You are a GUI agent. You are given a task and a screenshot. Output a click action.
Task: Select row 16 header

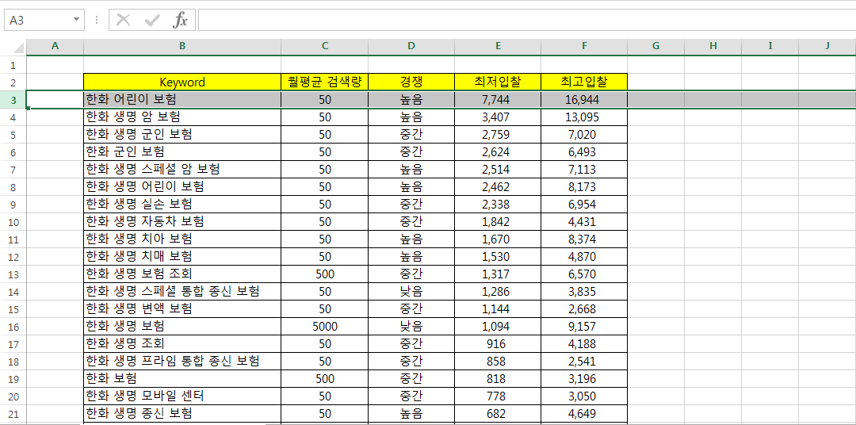coord(13,327)
